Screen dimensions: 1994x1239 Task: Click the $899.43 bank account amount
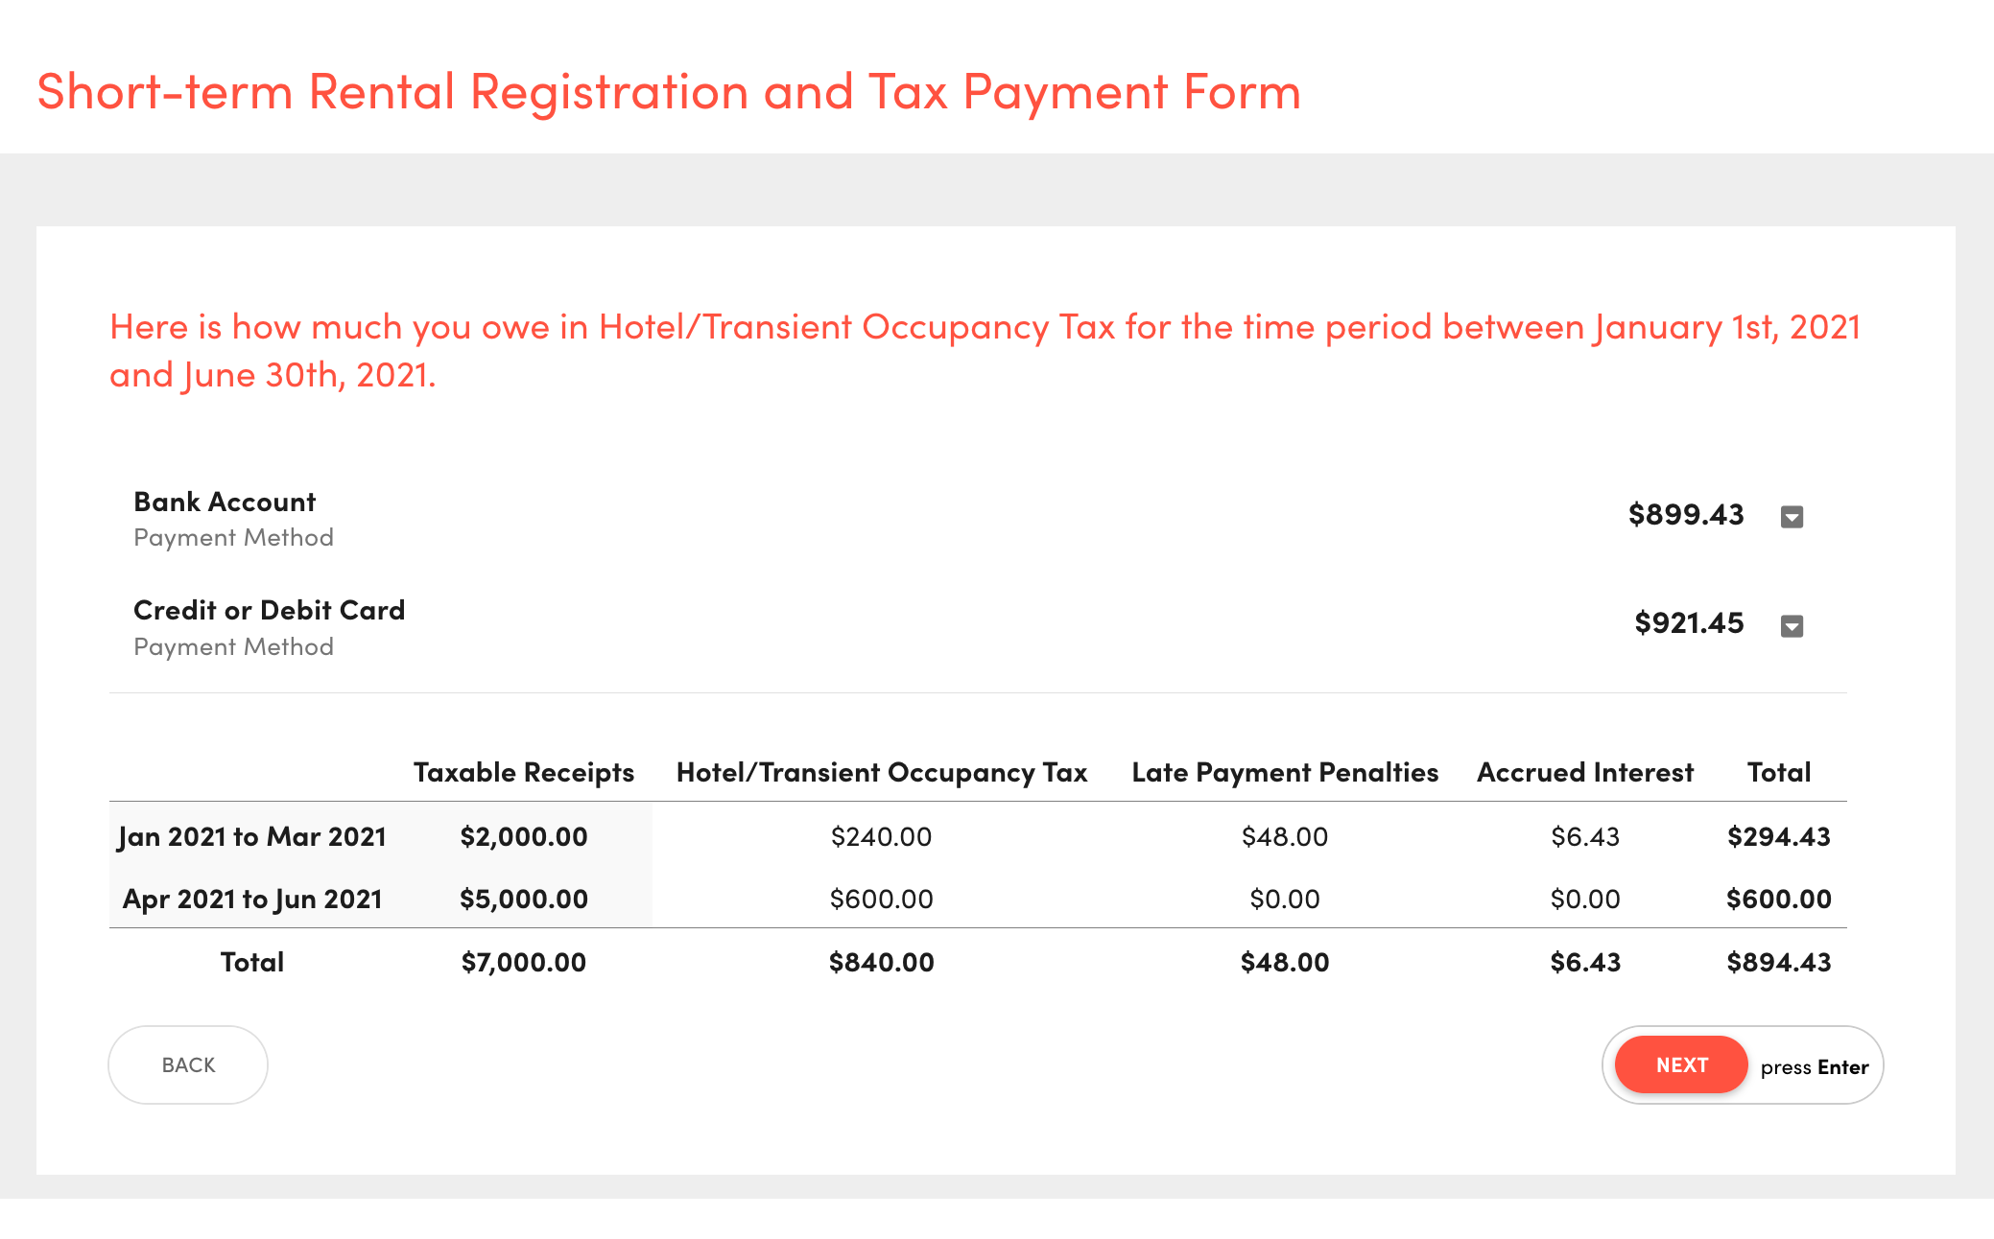(1685, 515)
